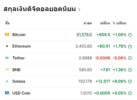Click Solana's +9.09% change value
Screen dimensions: 137x100
point(119,82)
